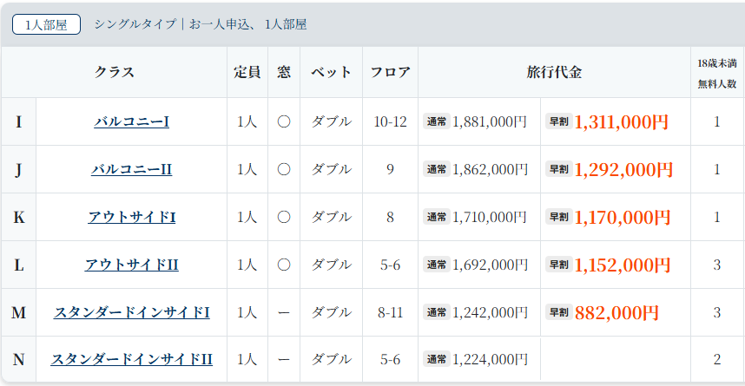Click the window circle icon in row L

pos(284,265)
